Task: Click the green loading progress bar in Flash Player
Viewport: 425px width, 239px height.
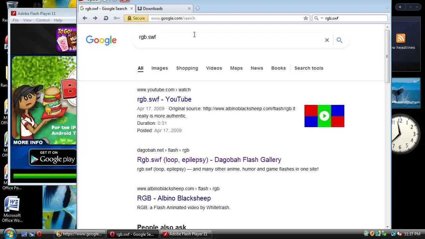Action: [45, 176]
